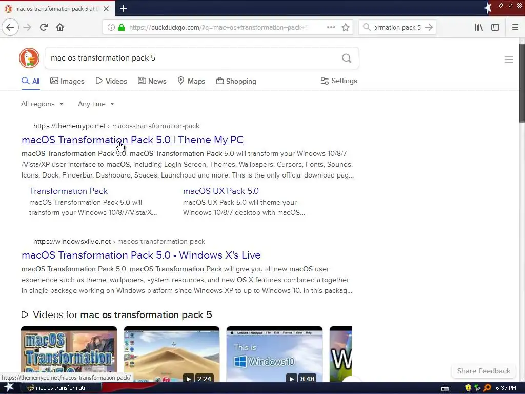
Task: Open the Firefox hamburger menu
Action: [x=515, y=27]
